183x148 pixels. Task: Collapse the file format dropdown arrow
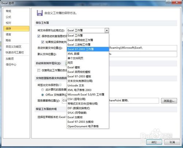point(107,30)
